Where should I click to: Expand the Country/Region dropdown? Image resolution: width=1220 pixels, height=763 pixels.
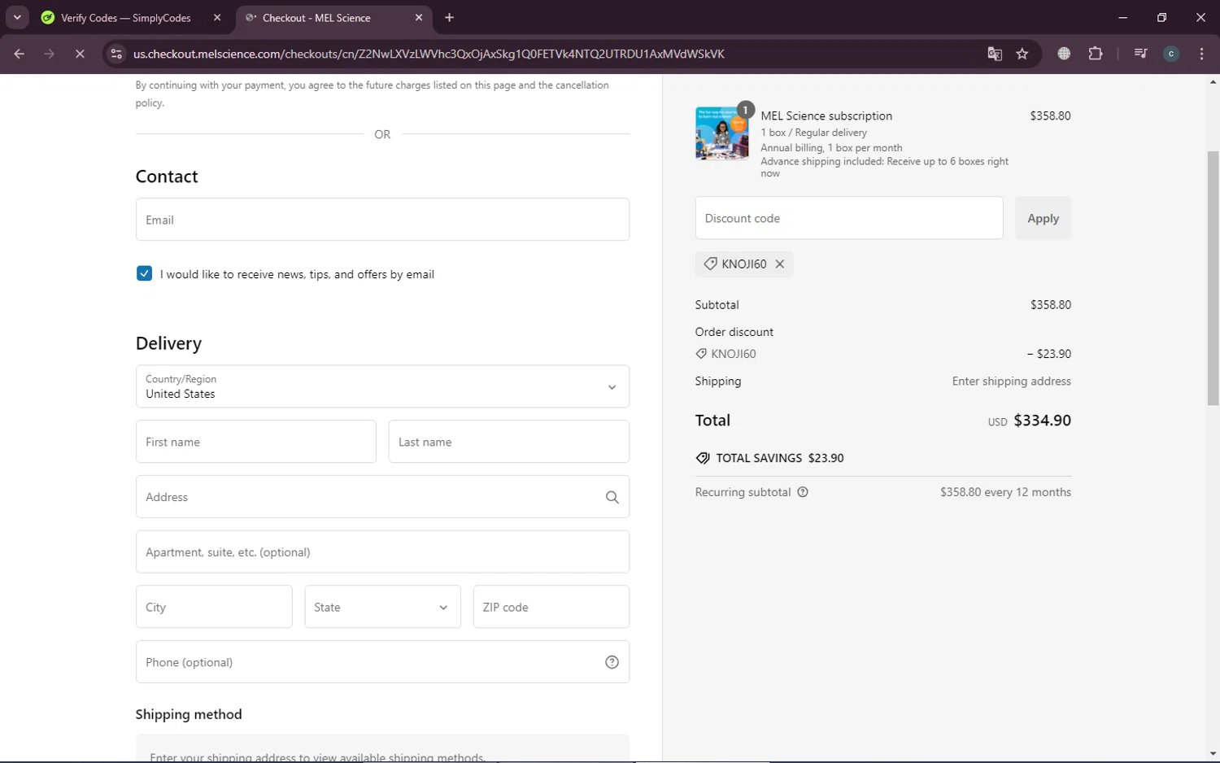point(382,386)
